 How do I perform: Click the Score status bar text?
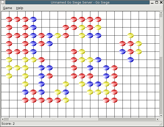(x=8, y=124)
